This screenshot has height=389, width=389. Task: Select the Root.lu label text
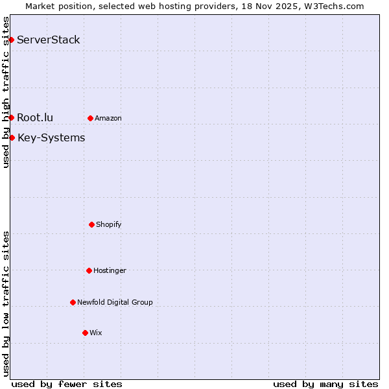[x=35, y=117]
